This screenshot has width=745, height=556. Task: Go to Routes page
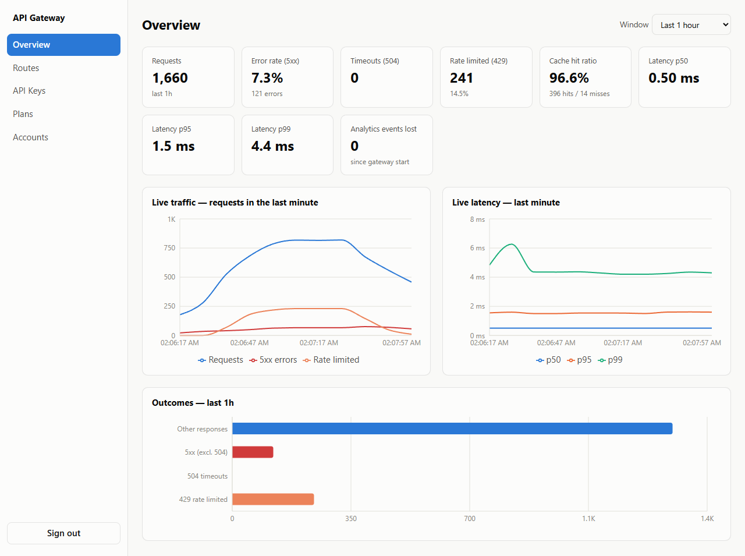(63, 68)
